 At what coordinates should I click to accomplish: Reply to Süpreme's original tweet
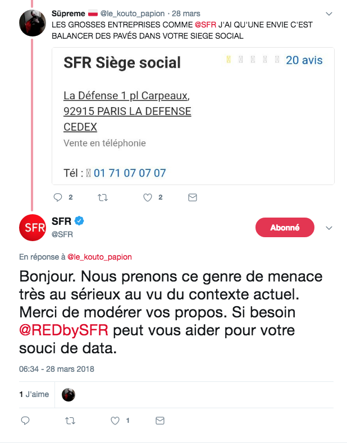pyautogui.click(x=57, y=197)
